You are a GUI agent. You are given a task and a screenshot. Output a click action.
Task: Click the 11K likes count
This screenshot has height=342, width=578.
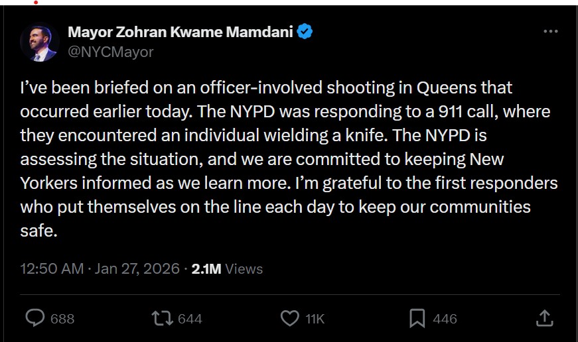pyautogui.click(x=315, y=319)
